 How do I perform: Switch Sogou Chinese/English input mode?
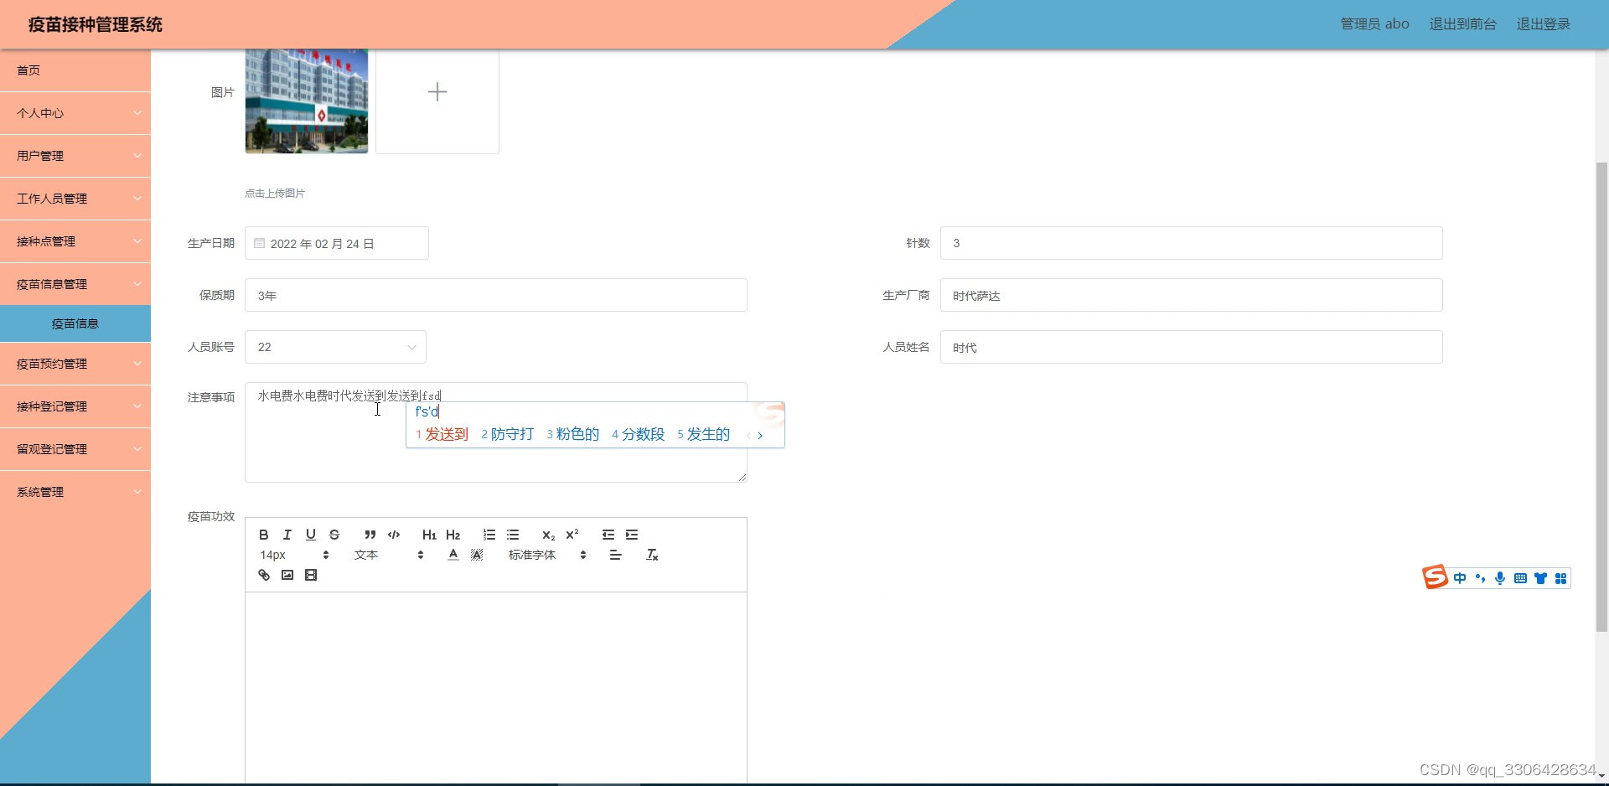[x=1460, y=578]
